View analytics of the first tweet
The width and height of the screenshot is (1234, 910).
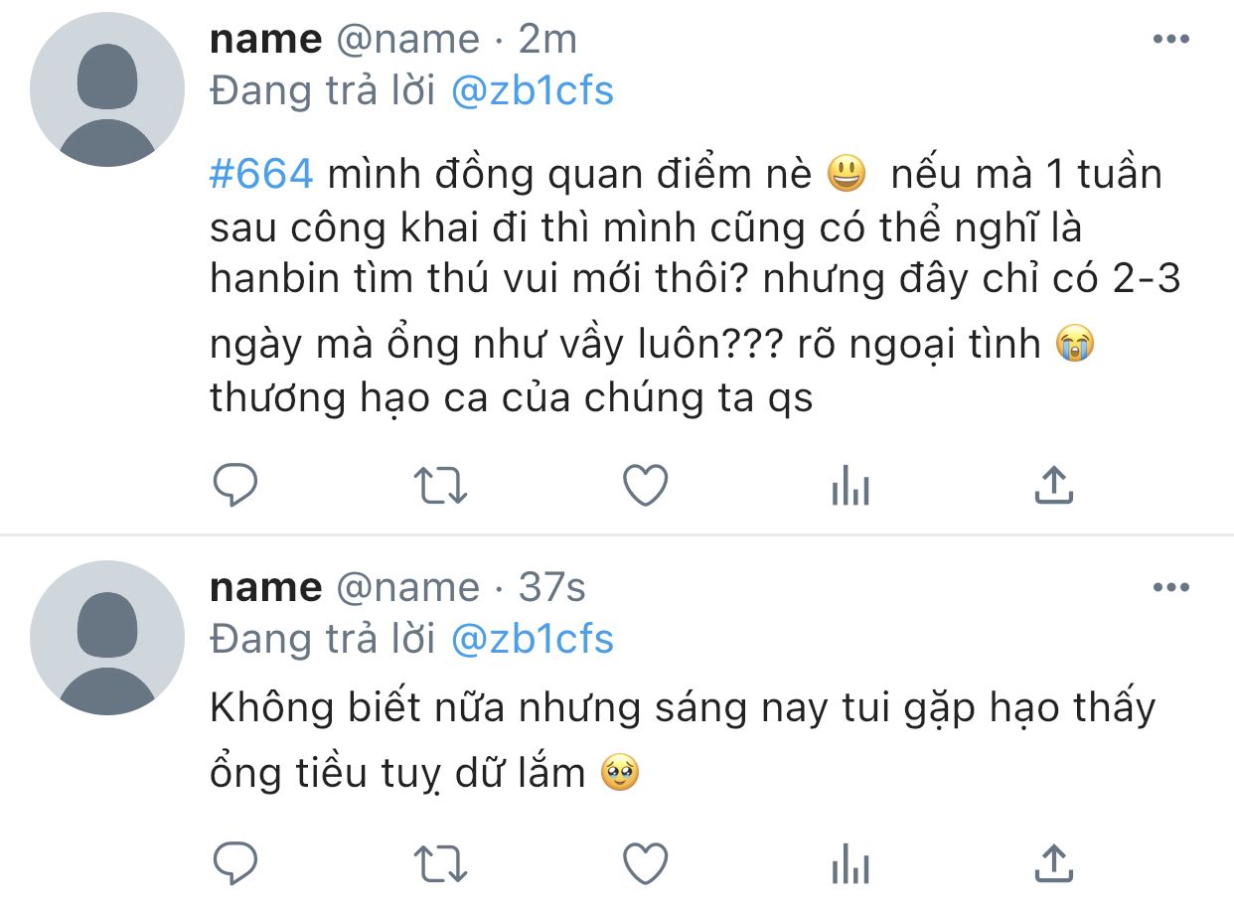850,487
